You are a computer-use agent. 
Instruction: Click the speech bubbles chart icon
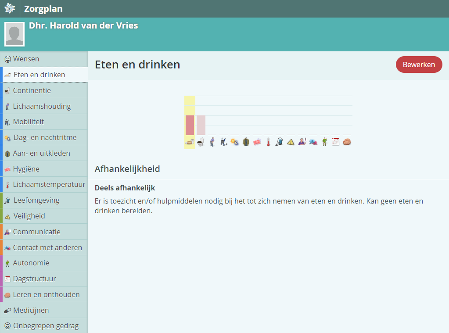(x=313, y=142)
